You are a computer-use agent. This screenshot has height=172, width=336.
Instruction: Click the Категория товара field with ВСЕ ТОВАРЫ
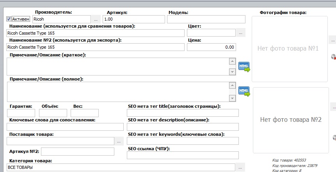coord(121,167)
